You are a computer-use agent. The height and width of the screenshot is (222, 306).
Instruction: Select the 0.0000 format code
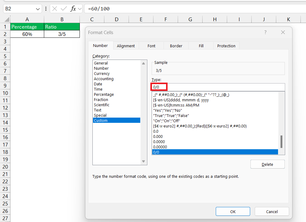[215, 142]
